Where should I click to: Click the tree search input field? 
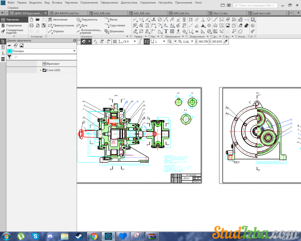click(45, 57)
